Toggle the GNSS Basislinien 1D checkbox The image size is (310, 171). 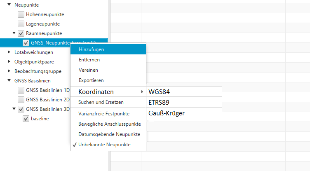pos(21,90)
